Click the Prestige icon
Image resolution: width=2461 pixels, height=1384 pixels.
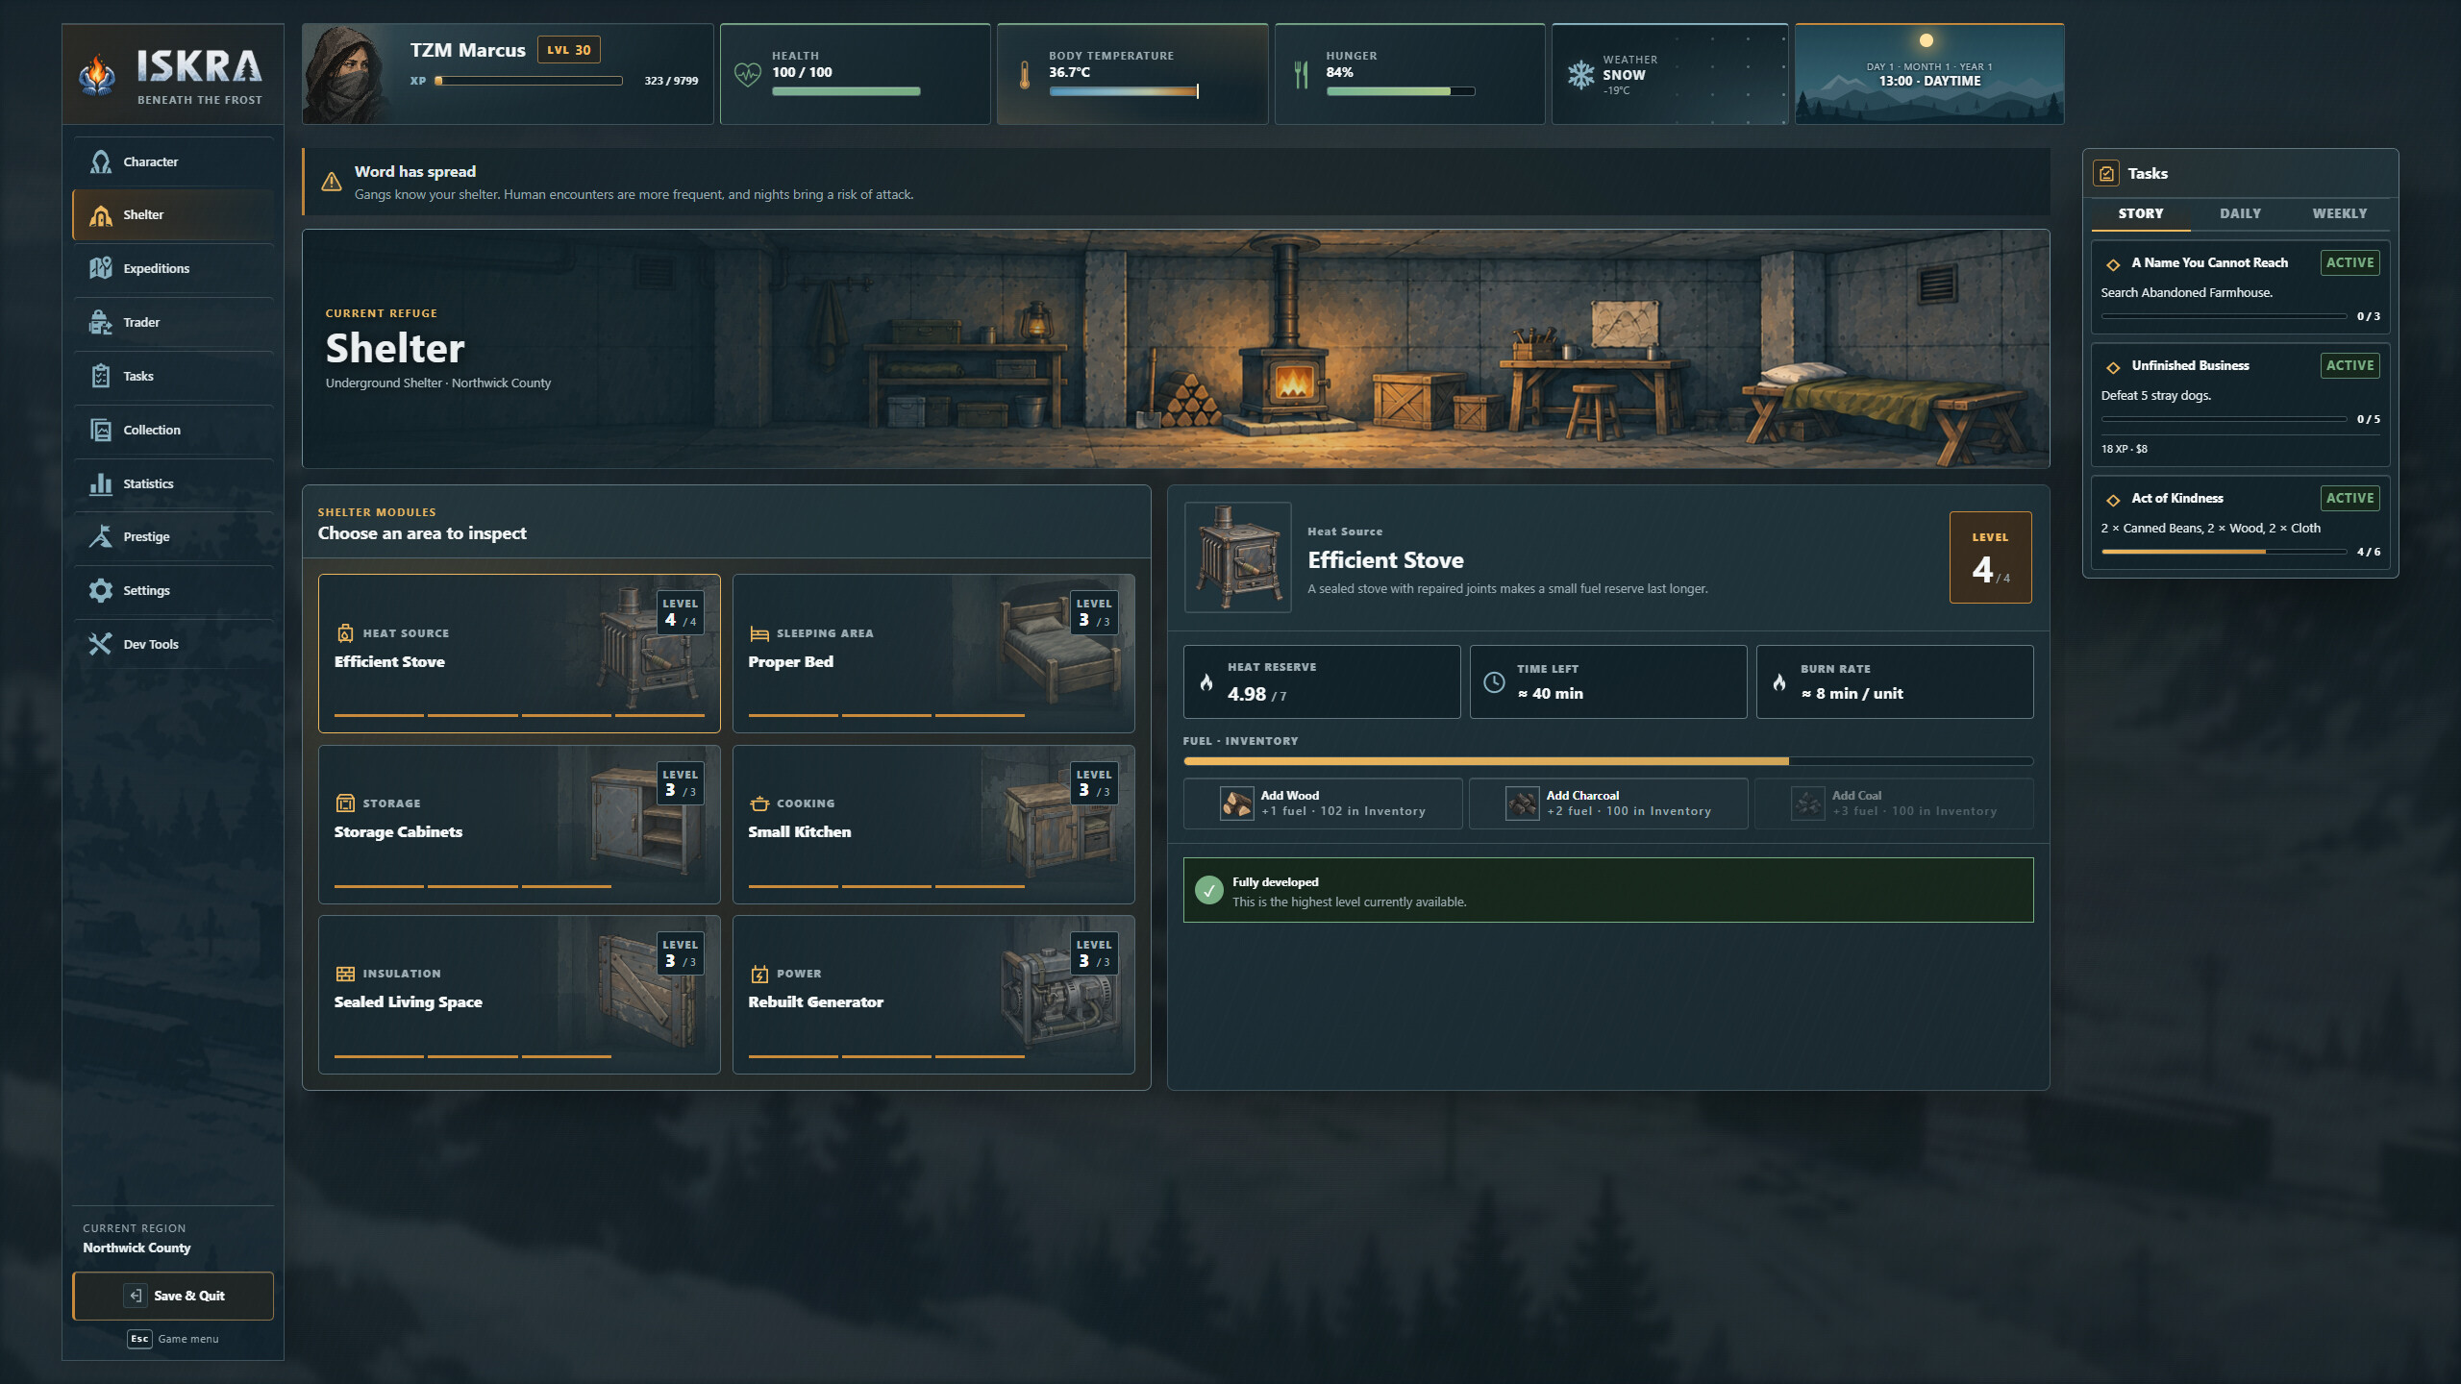coord(100,536)
